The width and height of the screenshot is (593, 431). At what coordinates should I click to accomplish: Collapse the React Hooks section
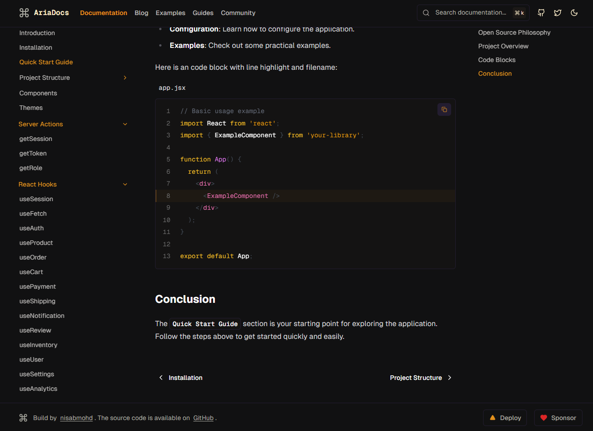125,184
